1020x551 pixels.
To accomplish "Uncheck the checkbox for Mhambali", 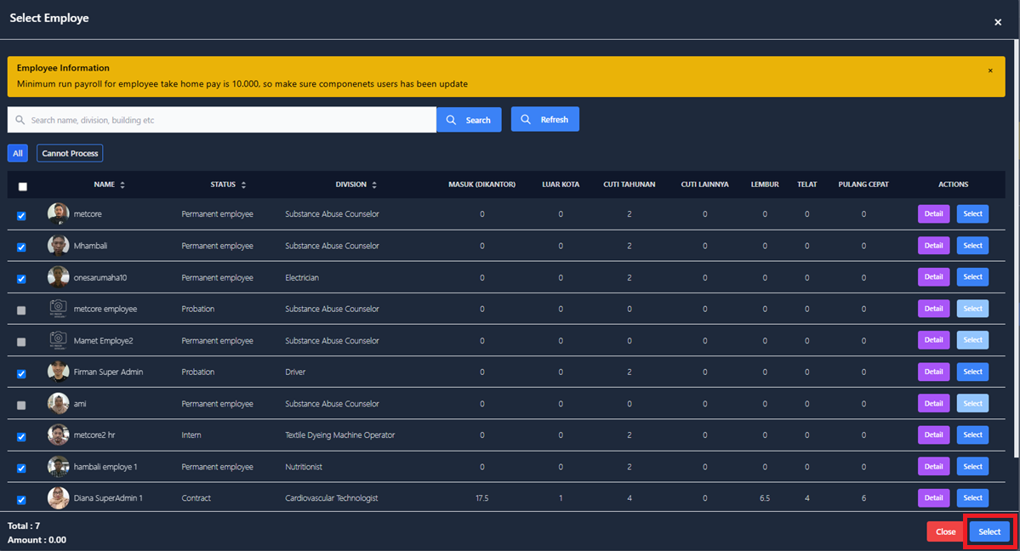I will click(x=21, y=247).
